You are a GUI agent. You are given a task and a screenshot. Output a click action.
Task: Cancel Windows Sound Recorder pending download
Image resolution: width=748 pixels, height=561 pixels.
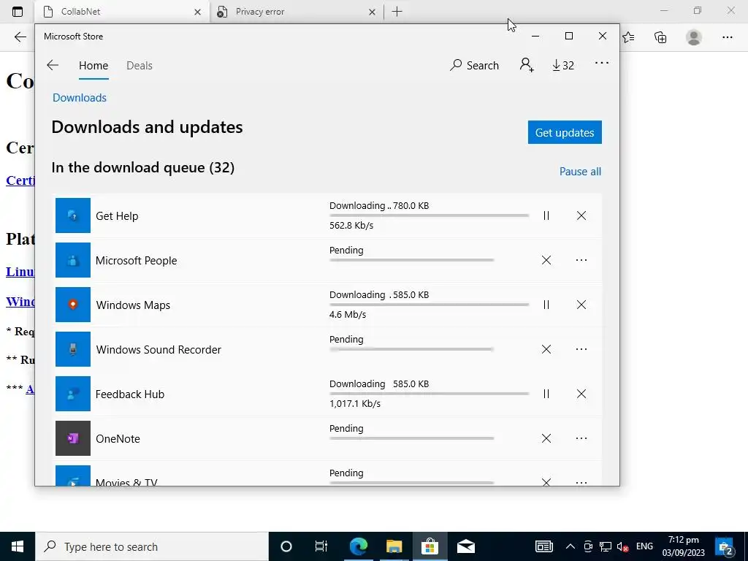pos(546,349)
